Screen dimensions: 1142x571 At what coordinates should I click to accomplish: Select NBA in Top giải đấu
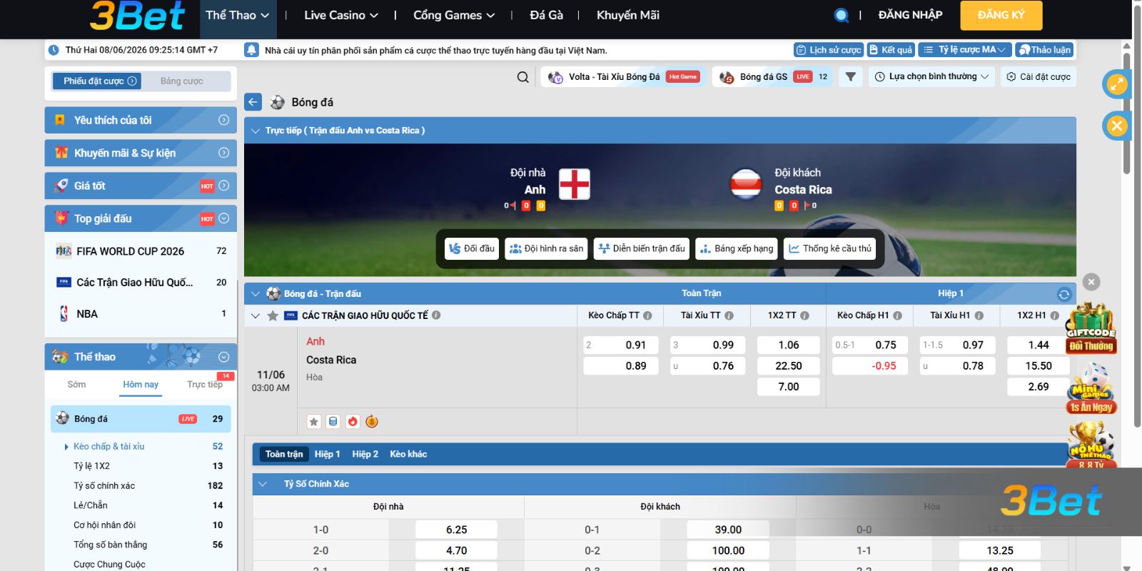141,314
